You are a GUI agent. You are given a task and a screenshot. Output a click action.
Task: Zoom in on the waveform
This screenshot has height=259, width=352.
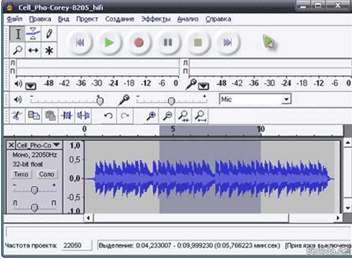tap(151, 116)
